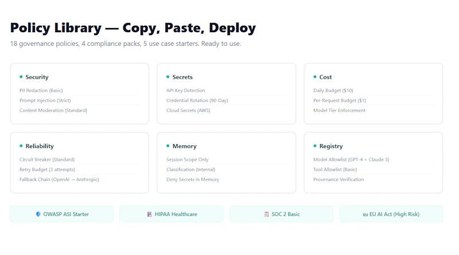The image size is (459, 255).
Task: Choose the Cloud Secrets (AWS) policy
Action: click(x=188, y=110)
